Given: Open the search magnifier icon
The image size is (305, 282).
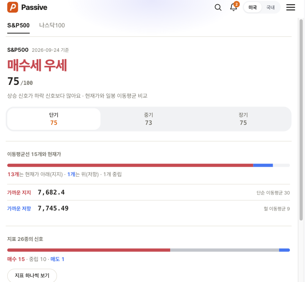Looking at the screenshot, I should click(x=218, y=7).
